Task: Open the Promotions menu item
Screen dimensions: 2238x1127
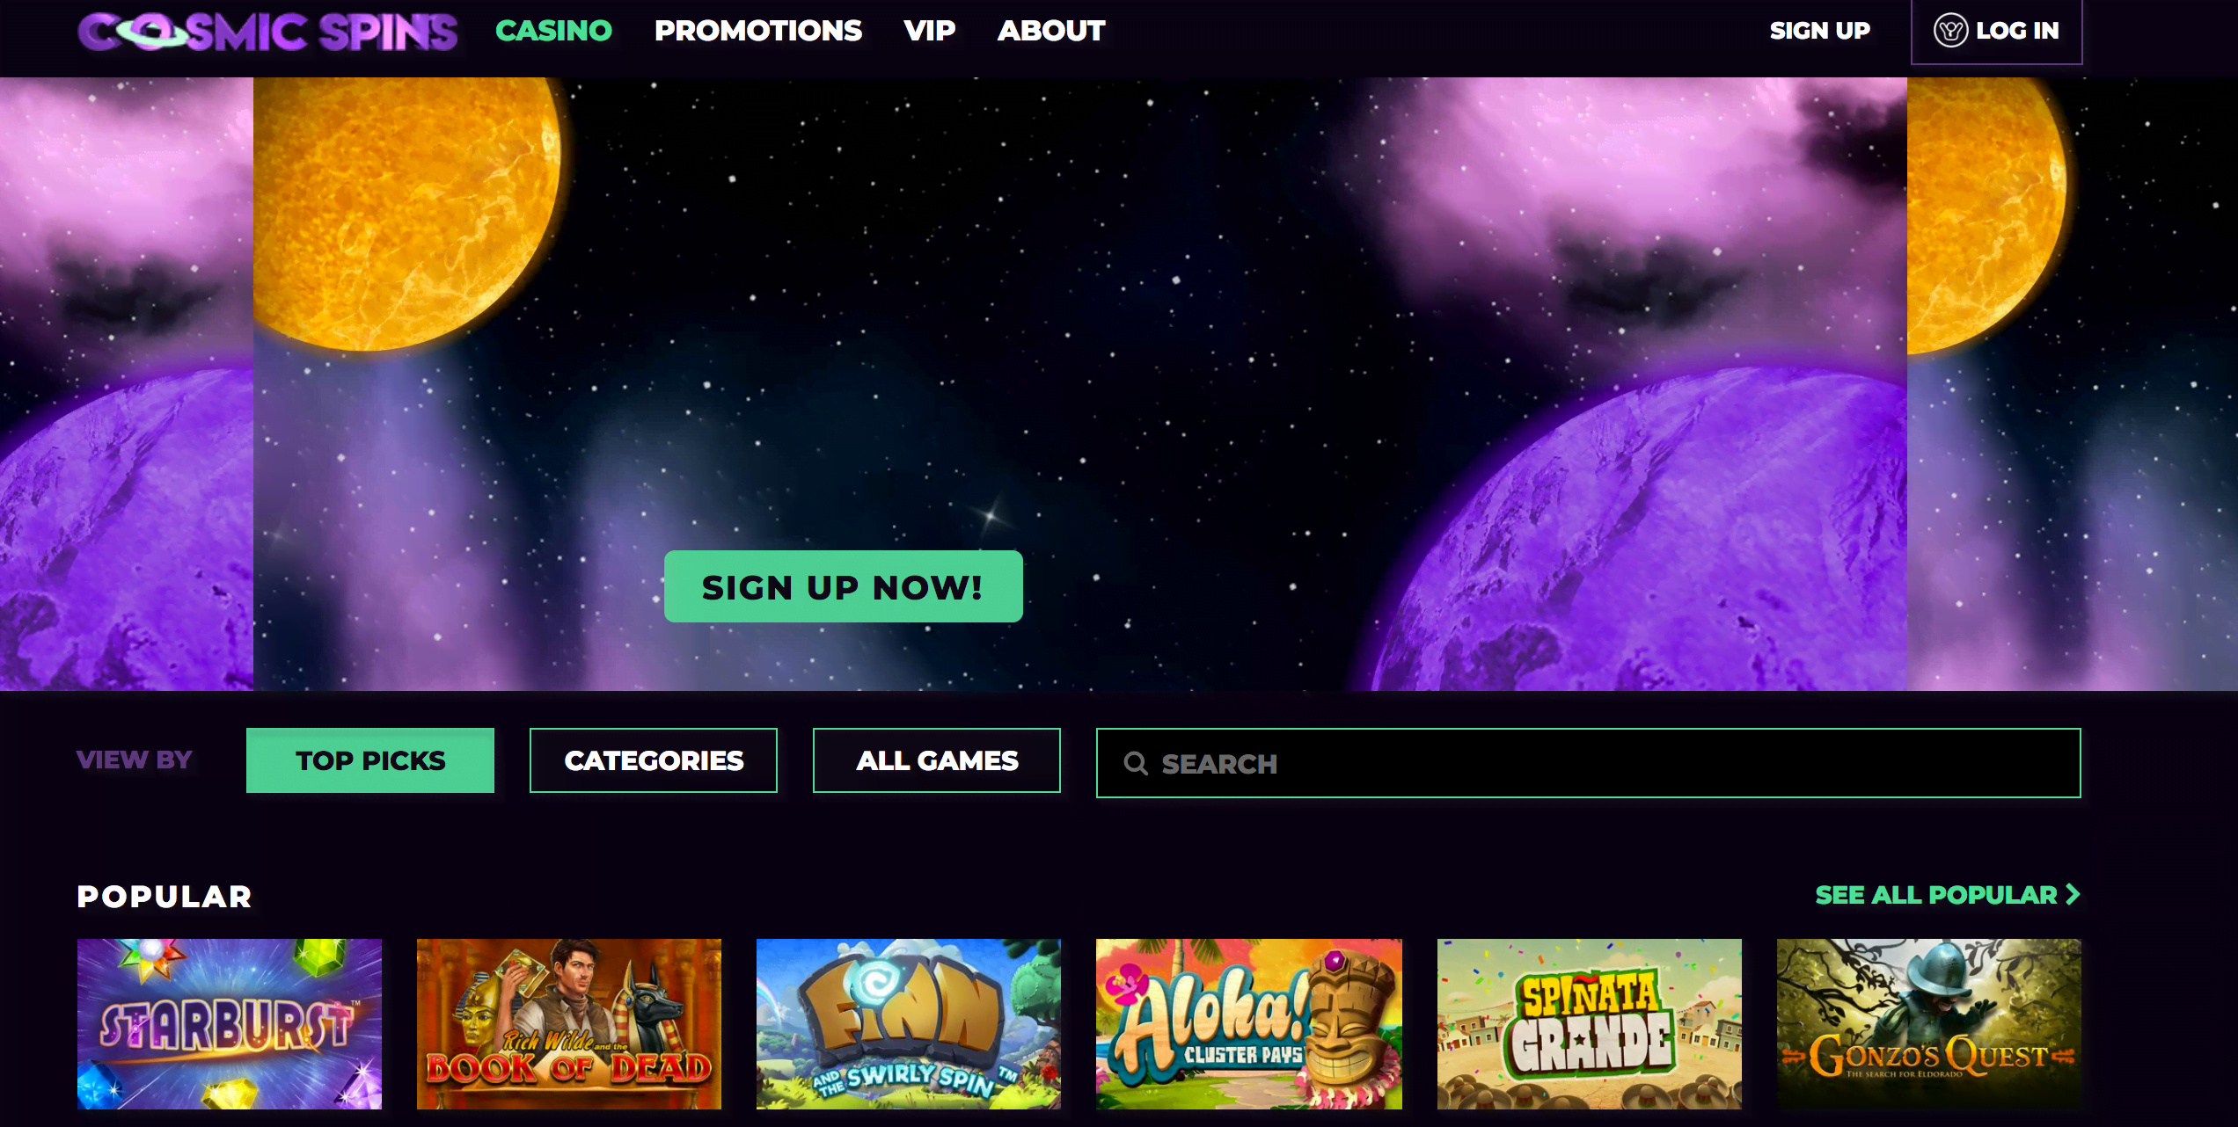Action: point(758,31)
